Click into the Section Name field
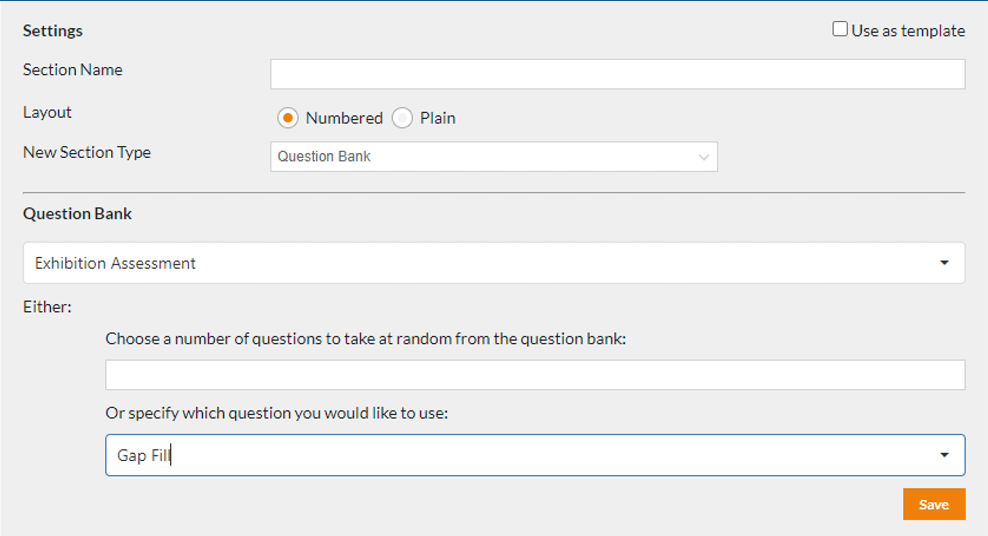This screenshot has width=988, height=536. click(618, 74)
